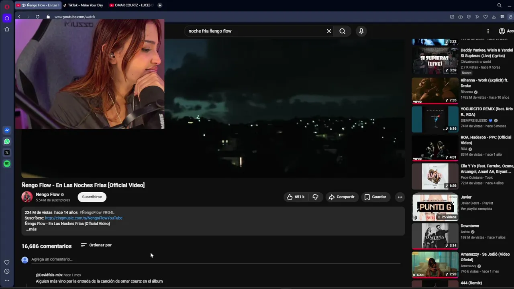Open the cinqmusic.com subscribe link

pyautogui.click(x=84, y=218)
